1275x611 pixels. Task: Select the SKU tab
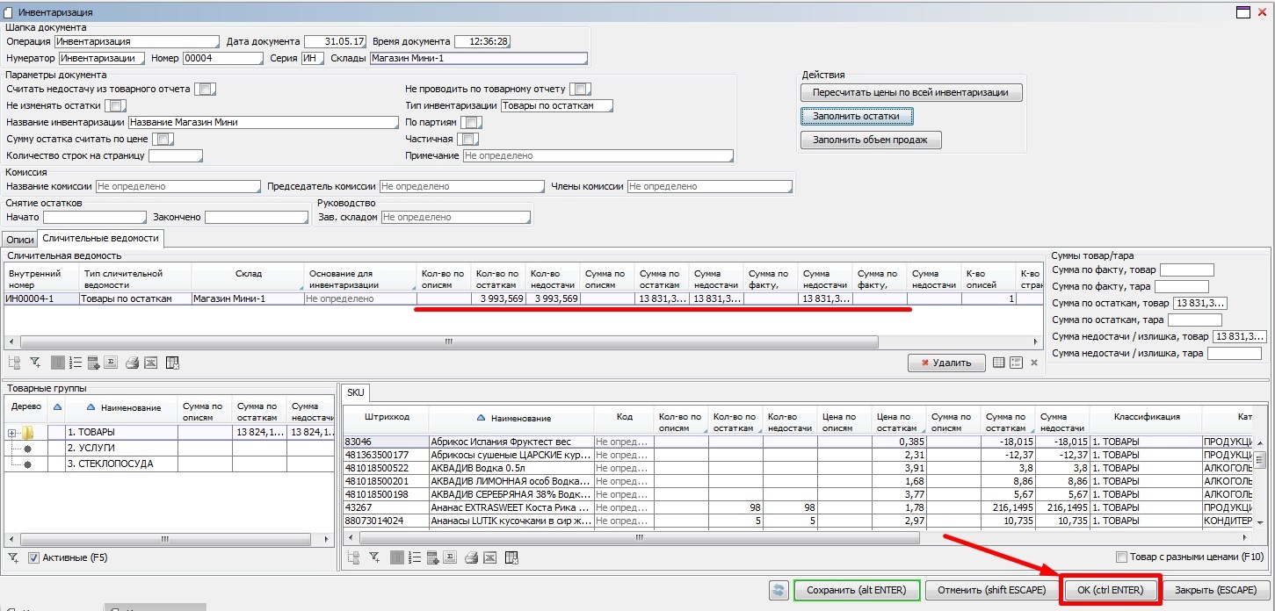pos(356,392)
